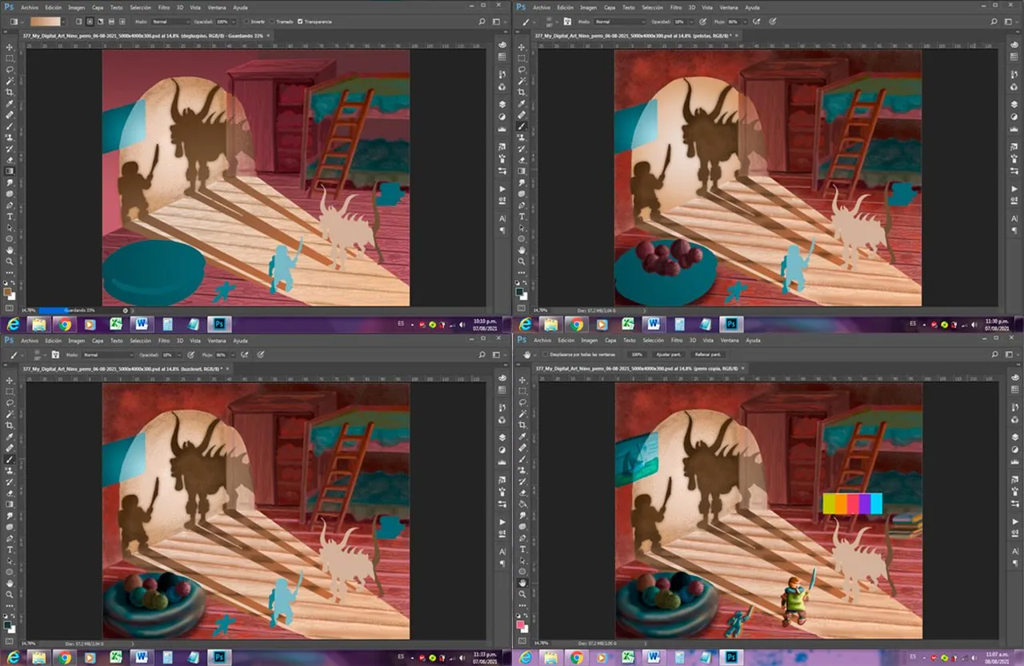Screen dimensions: 1024x666
Task: Select the Gradient tool in the top-left window
Action: coord(10,171)
